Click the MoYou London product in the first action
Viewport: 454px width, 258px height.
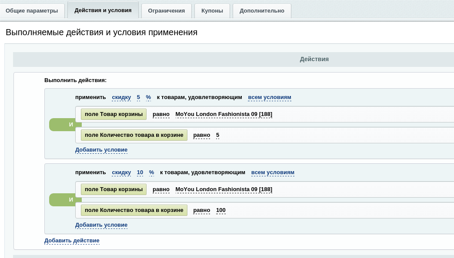[x=224, y=114]
